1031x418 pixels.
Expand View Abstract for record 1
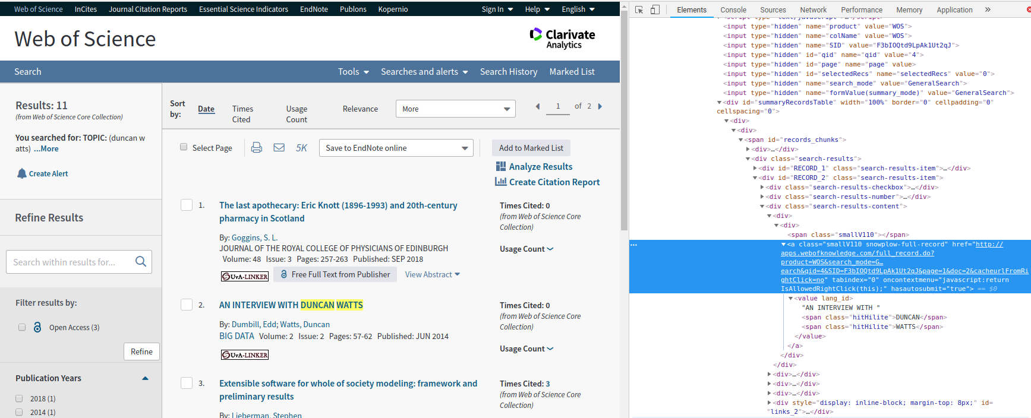tap(433, 274)
